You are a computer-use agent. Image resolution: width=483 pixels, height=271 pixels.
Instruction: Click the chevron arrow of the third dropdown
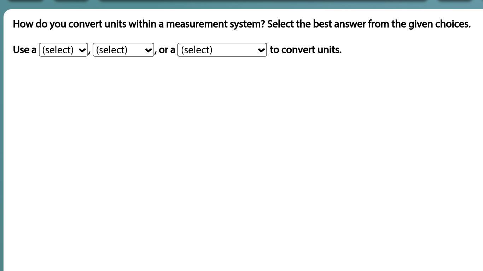[x=261, y=50]
